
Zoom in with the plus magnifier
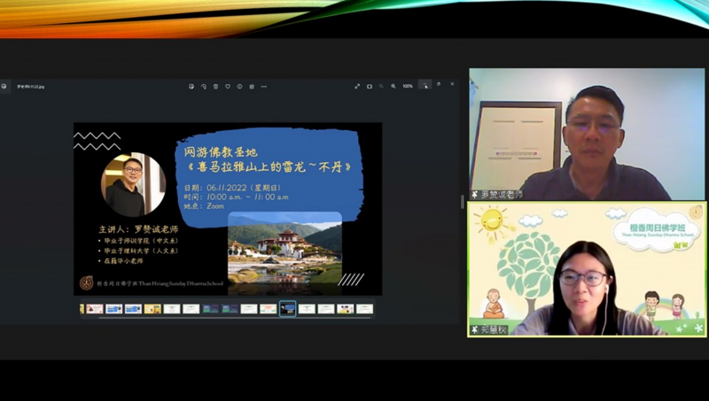[x=394, y=86]
